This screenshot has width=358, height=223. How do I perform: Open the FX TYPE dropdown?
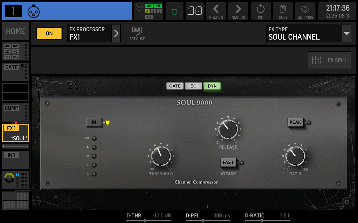346,33
